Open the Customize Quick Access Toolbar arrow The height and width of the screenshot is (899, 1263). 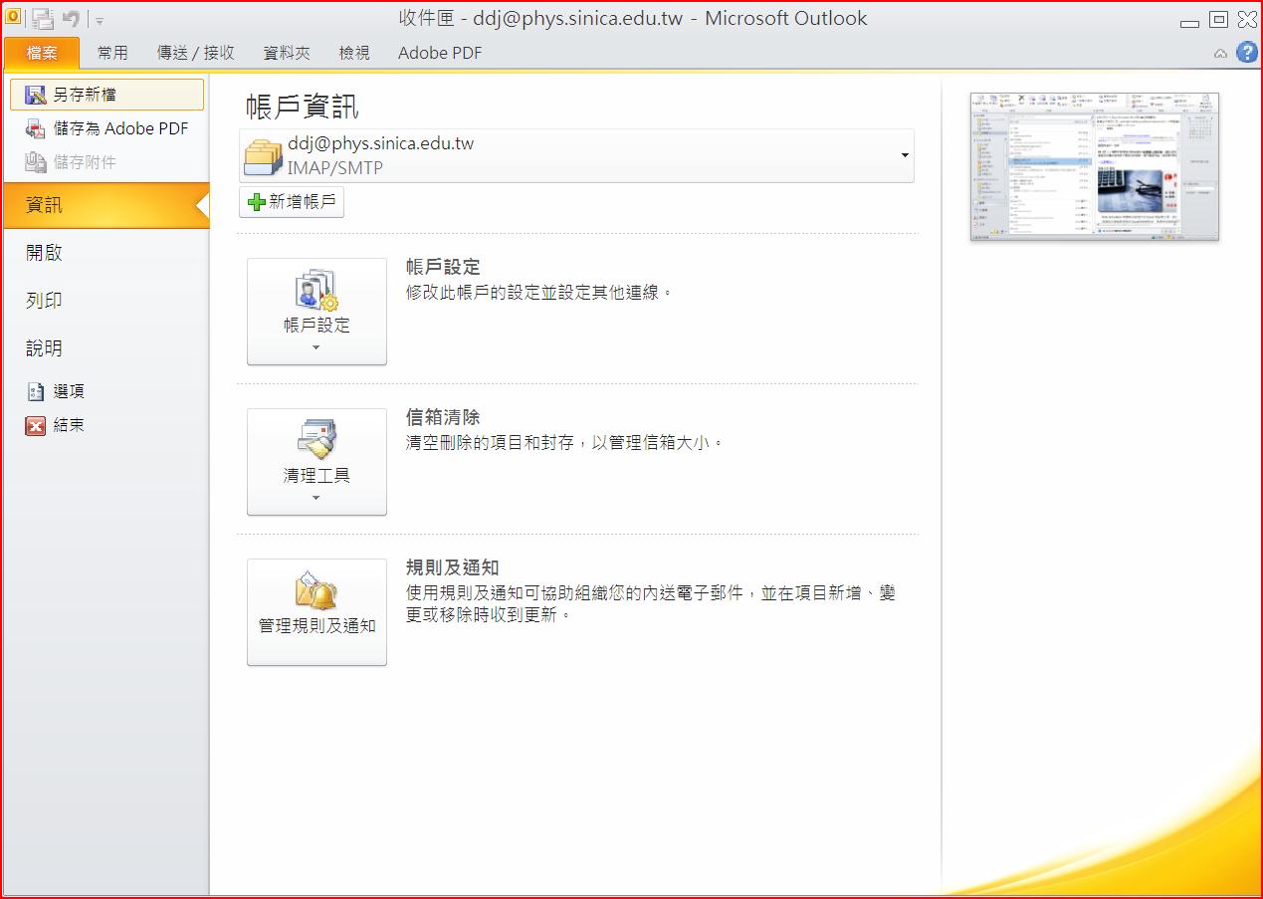100,20
